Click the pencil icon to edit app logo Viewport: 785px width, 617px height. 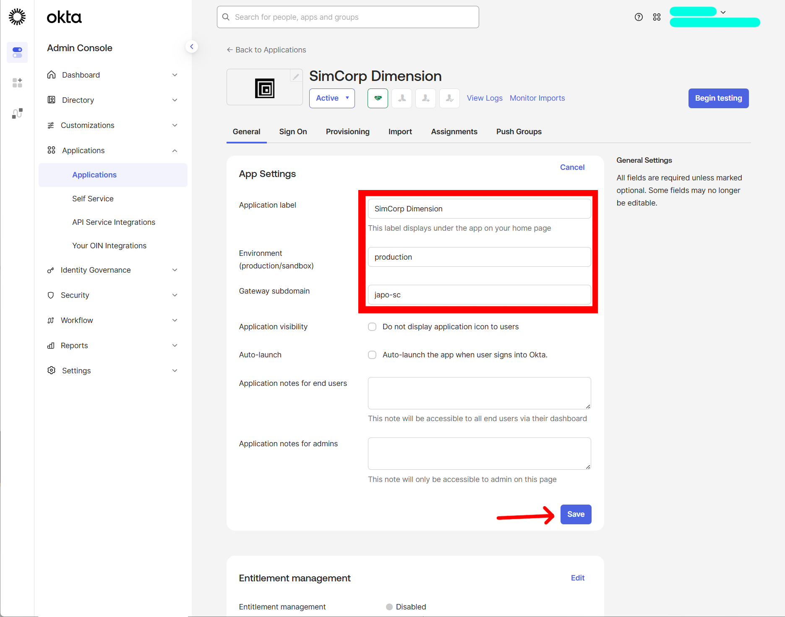(x=296, y=76)
